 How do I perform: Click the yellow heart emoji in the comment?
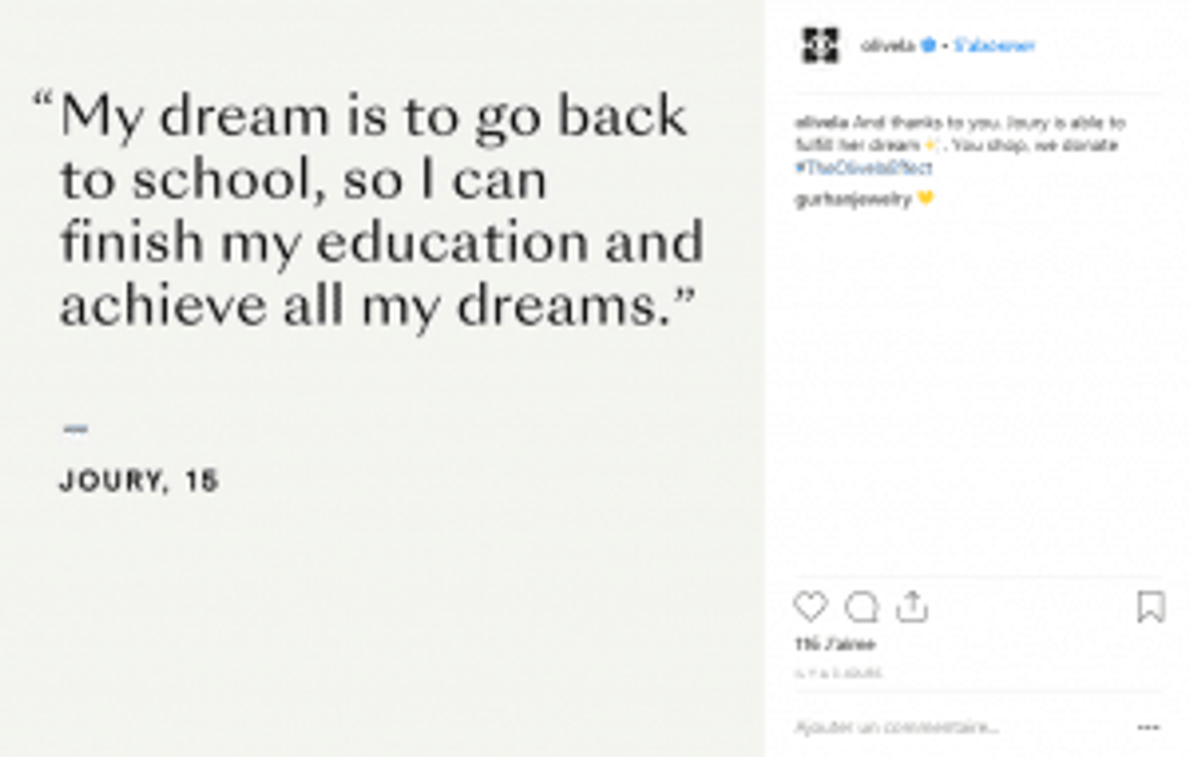(x=926, y=199)
